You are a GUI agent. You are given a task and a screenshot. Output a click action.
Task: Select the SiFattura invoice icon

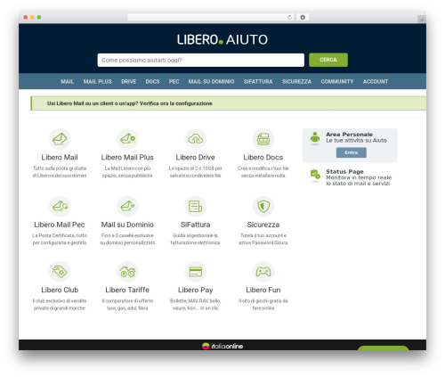(x=196, y=206)
